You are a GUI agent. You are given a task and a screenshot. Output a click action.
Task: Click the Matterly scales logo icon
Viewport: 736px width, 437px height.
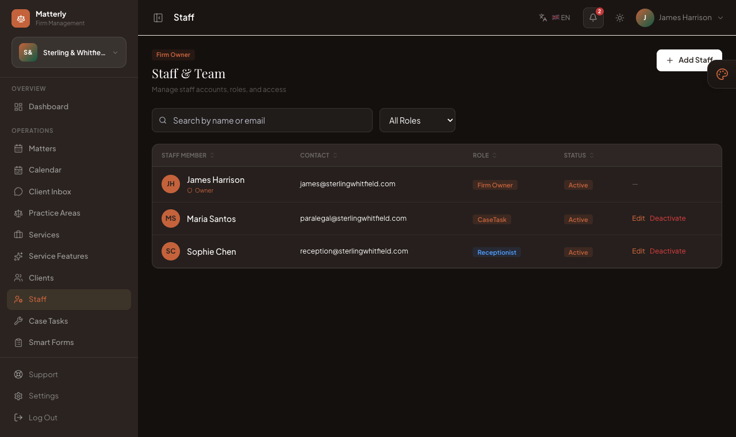(21, 18)
